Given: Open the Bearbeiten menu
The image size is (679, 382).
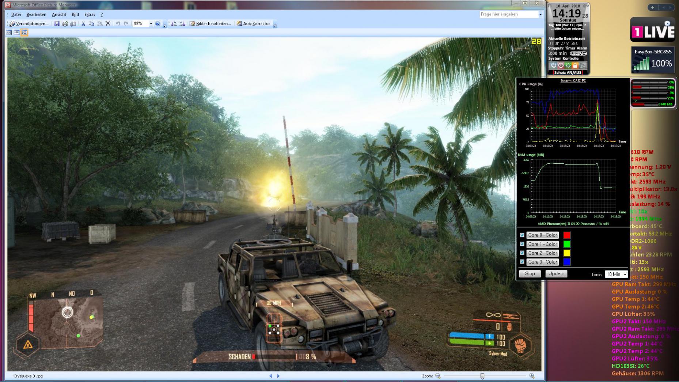Looking at the screenshot, I should coord(36,15).
